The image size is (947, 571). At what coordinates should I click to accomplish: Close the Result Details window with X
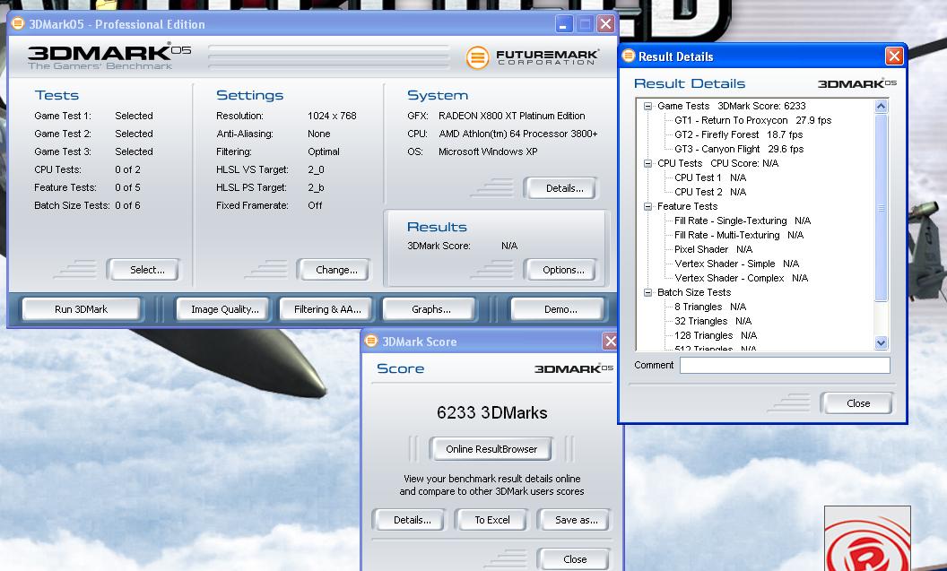(x=894, y=56)
